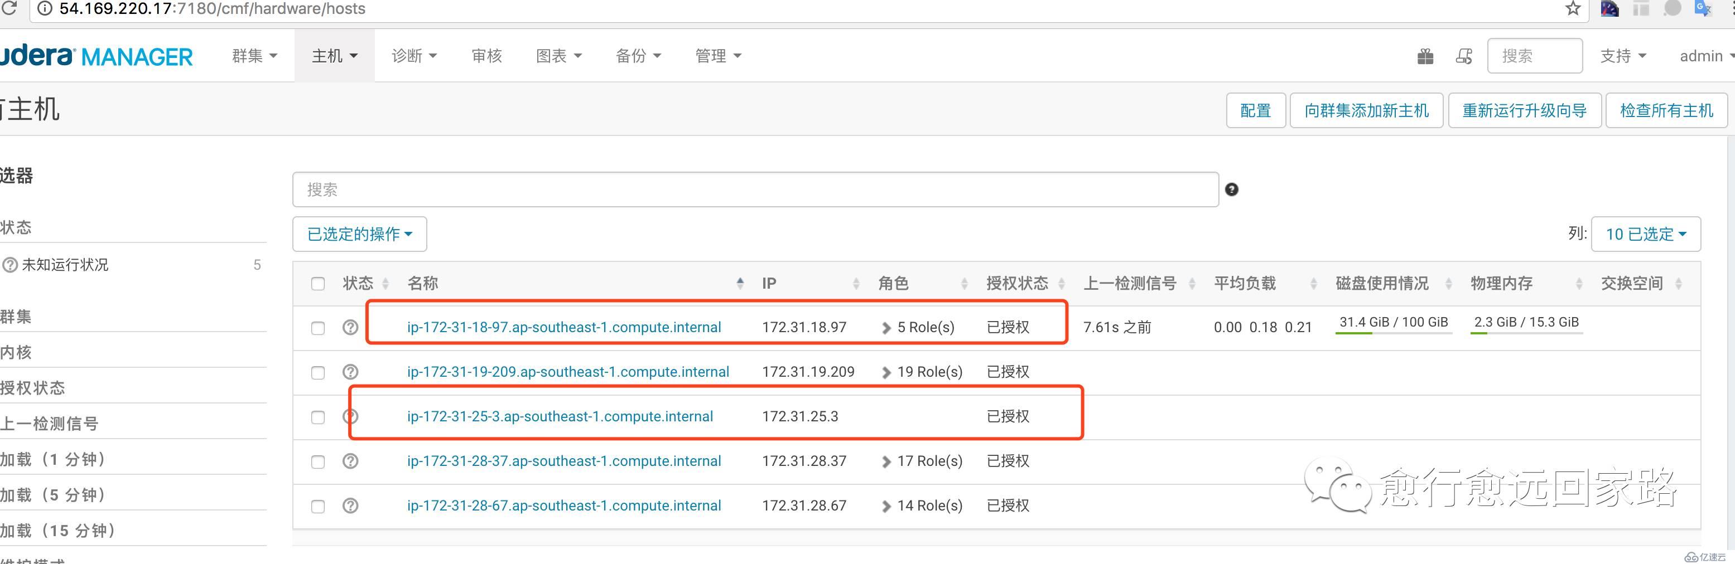
Task: Expand 5 Role(s) for host 172.31.18.97
Action: (919, 327)
